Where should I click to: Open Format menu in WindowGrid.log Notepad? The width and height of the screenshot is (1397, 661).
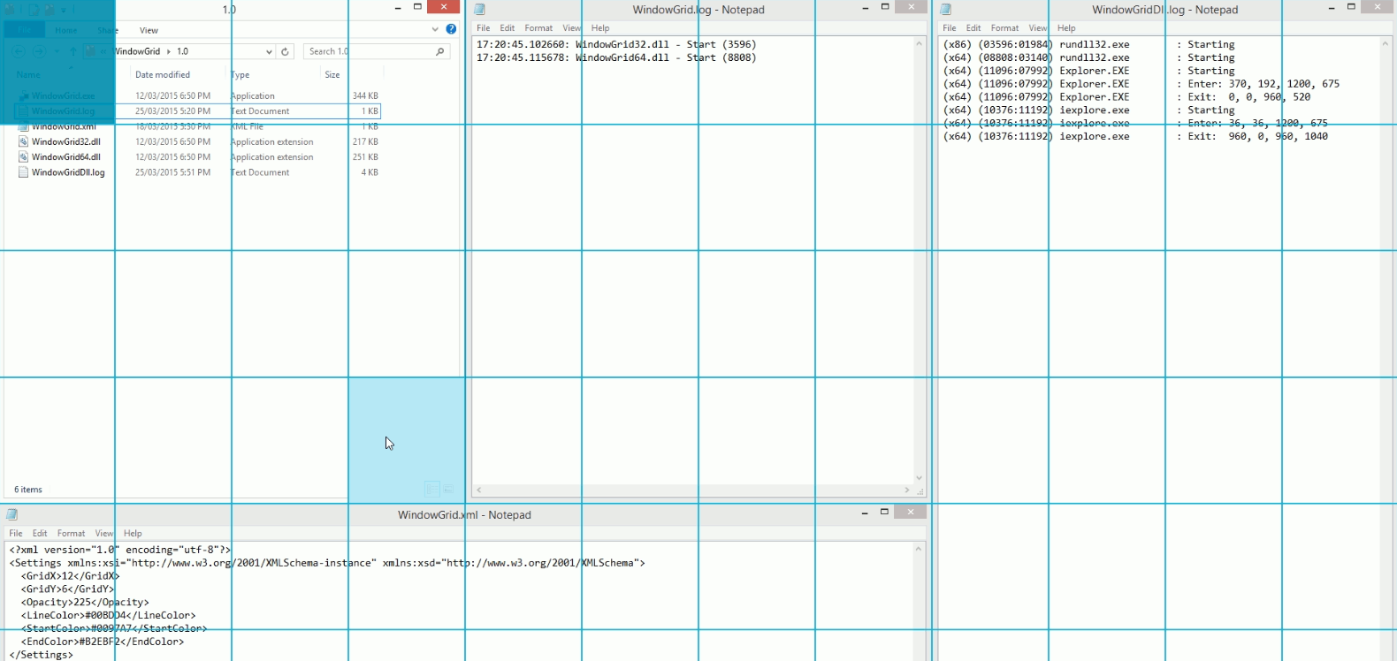coord(538,28)
